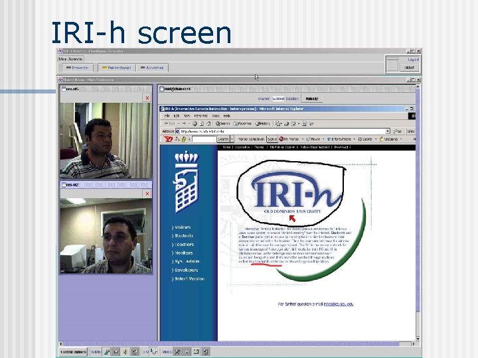
Task: Click the Sys. Admin link in sidebar
Action: 186,261
